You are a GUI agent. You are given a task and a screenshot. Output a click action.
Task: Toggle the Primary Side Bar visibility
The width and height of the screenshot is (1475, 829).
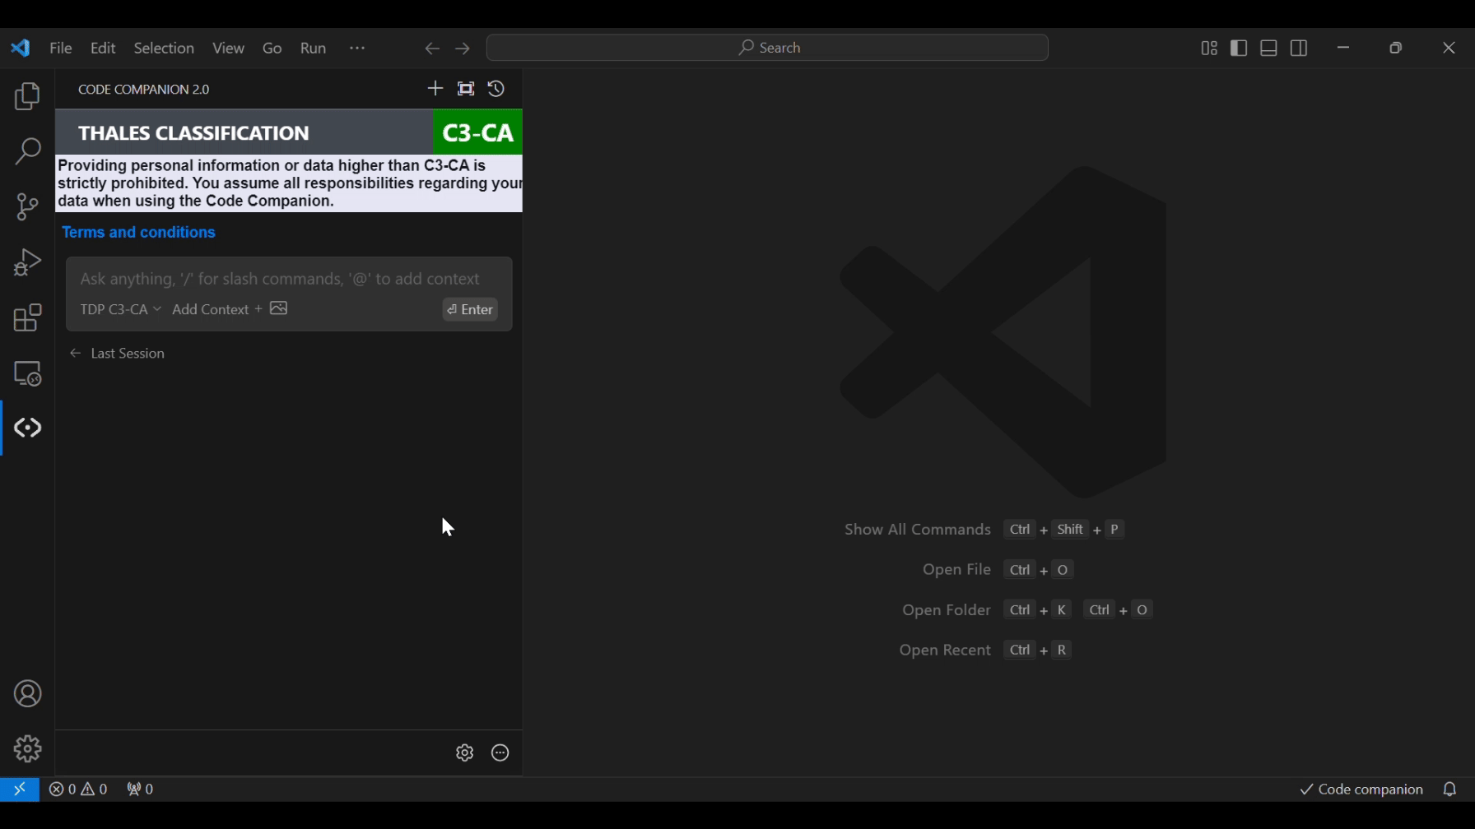click(x=1239, y=49)
